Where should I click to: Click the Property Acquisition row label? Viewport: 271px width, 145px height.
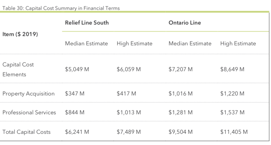click(28, 94)
